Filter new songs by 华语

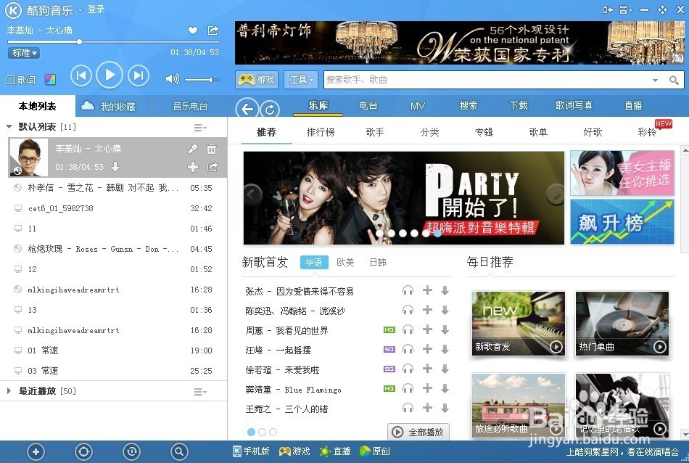coord(314,262)
